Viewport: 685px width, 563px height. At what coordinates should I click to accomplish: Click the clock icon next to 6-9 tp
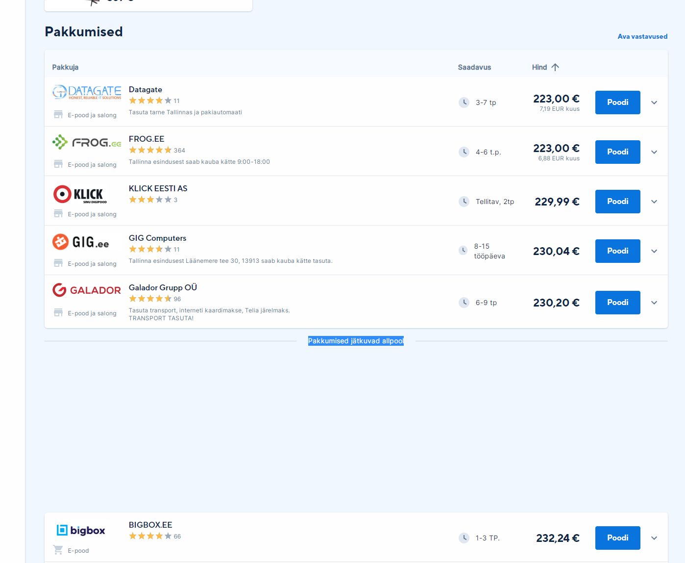(x=464, y=303)
